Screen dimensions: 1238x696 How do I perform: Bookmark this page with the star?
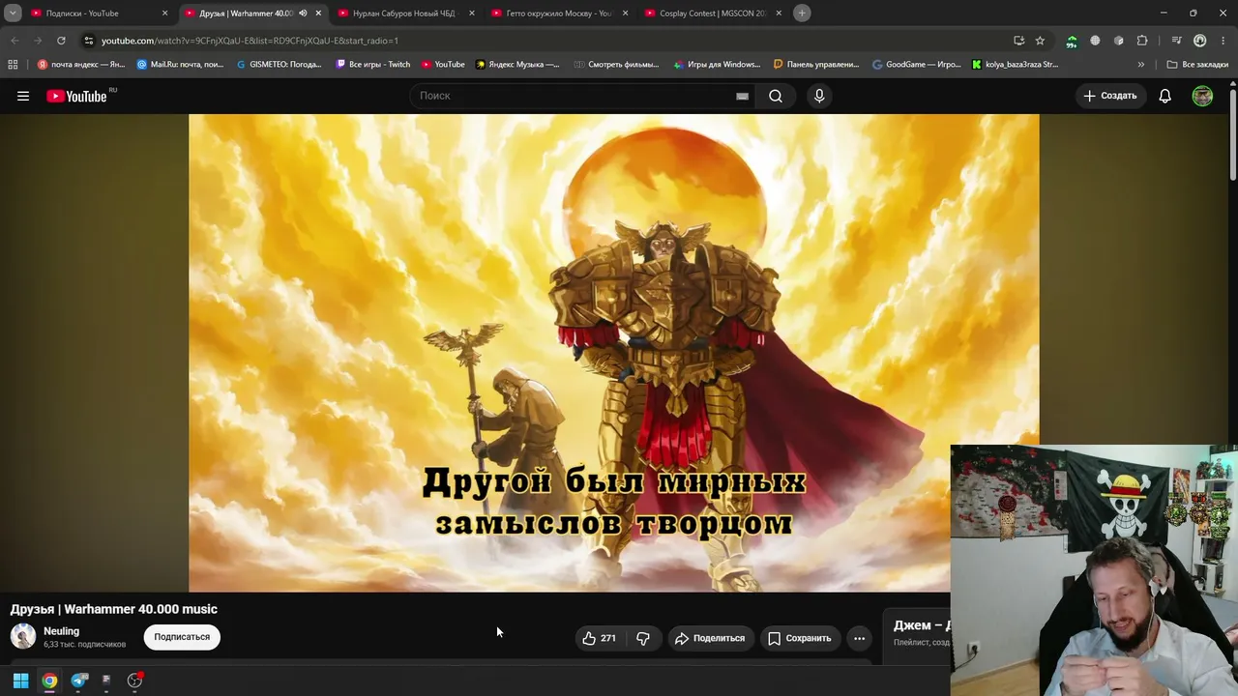pos(1040,41)
